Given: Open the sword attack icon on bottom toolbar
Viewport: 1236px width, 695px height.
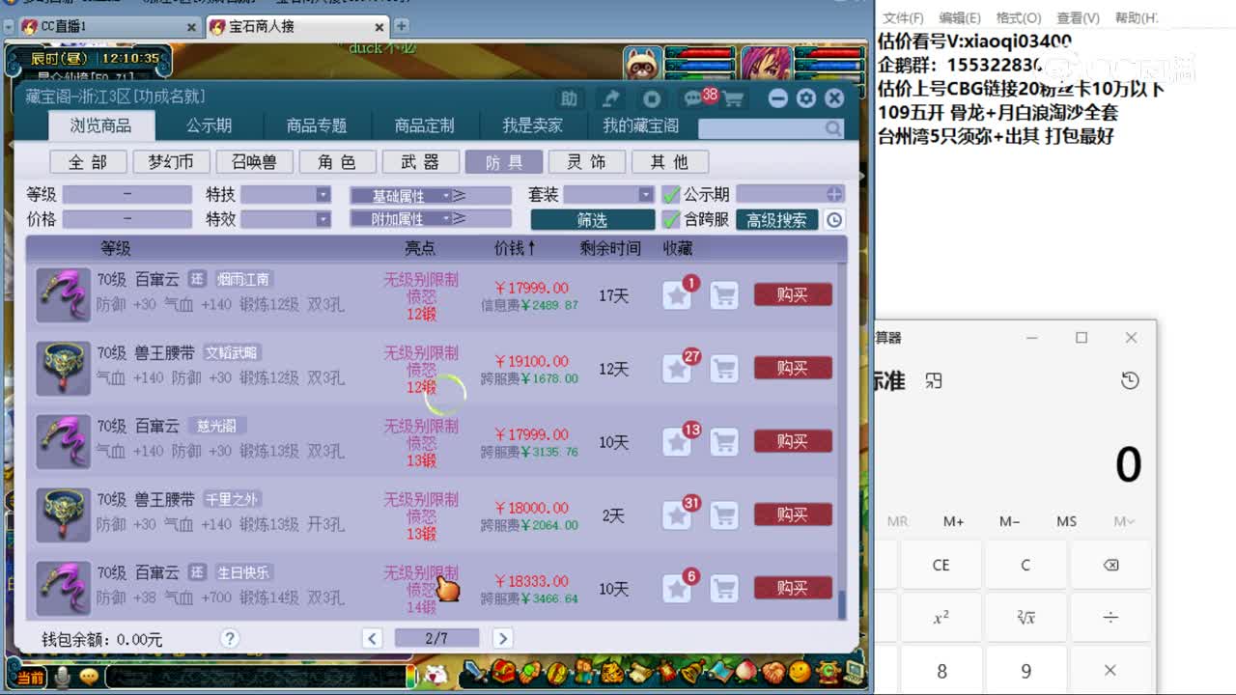Looking at the screenshot, I should click(471, 673).
